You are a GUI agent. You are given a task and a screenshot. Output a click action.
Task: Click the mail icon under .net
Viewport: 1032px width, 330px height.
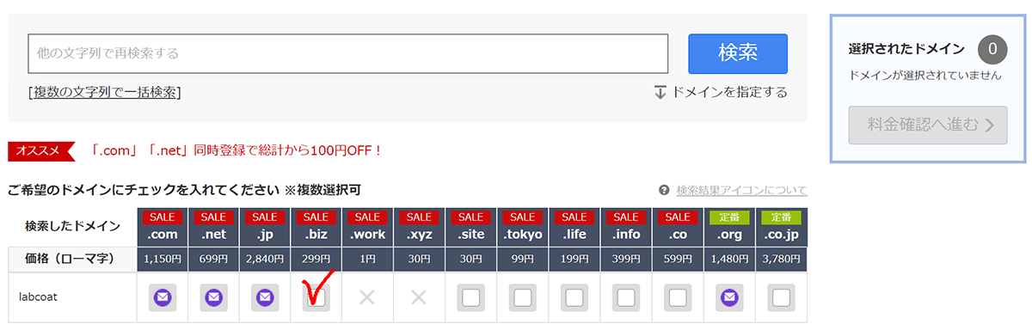213,298
